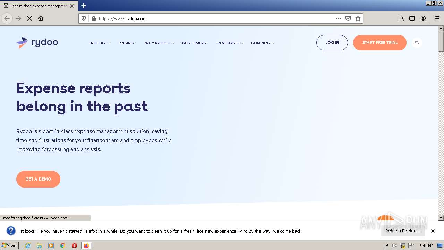Dismiss the Firefox refresh notification bar
Viewport: 444px width, 250px height.
[x=433, y=231]
